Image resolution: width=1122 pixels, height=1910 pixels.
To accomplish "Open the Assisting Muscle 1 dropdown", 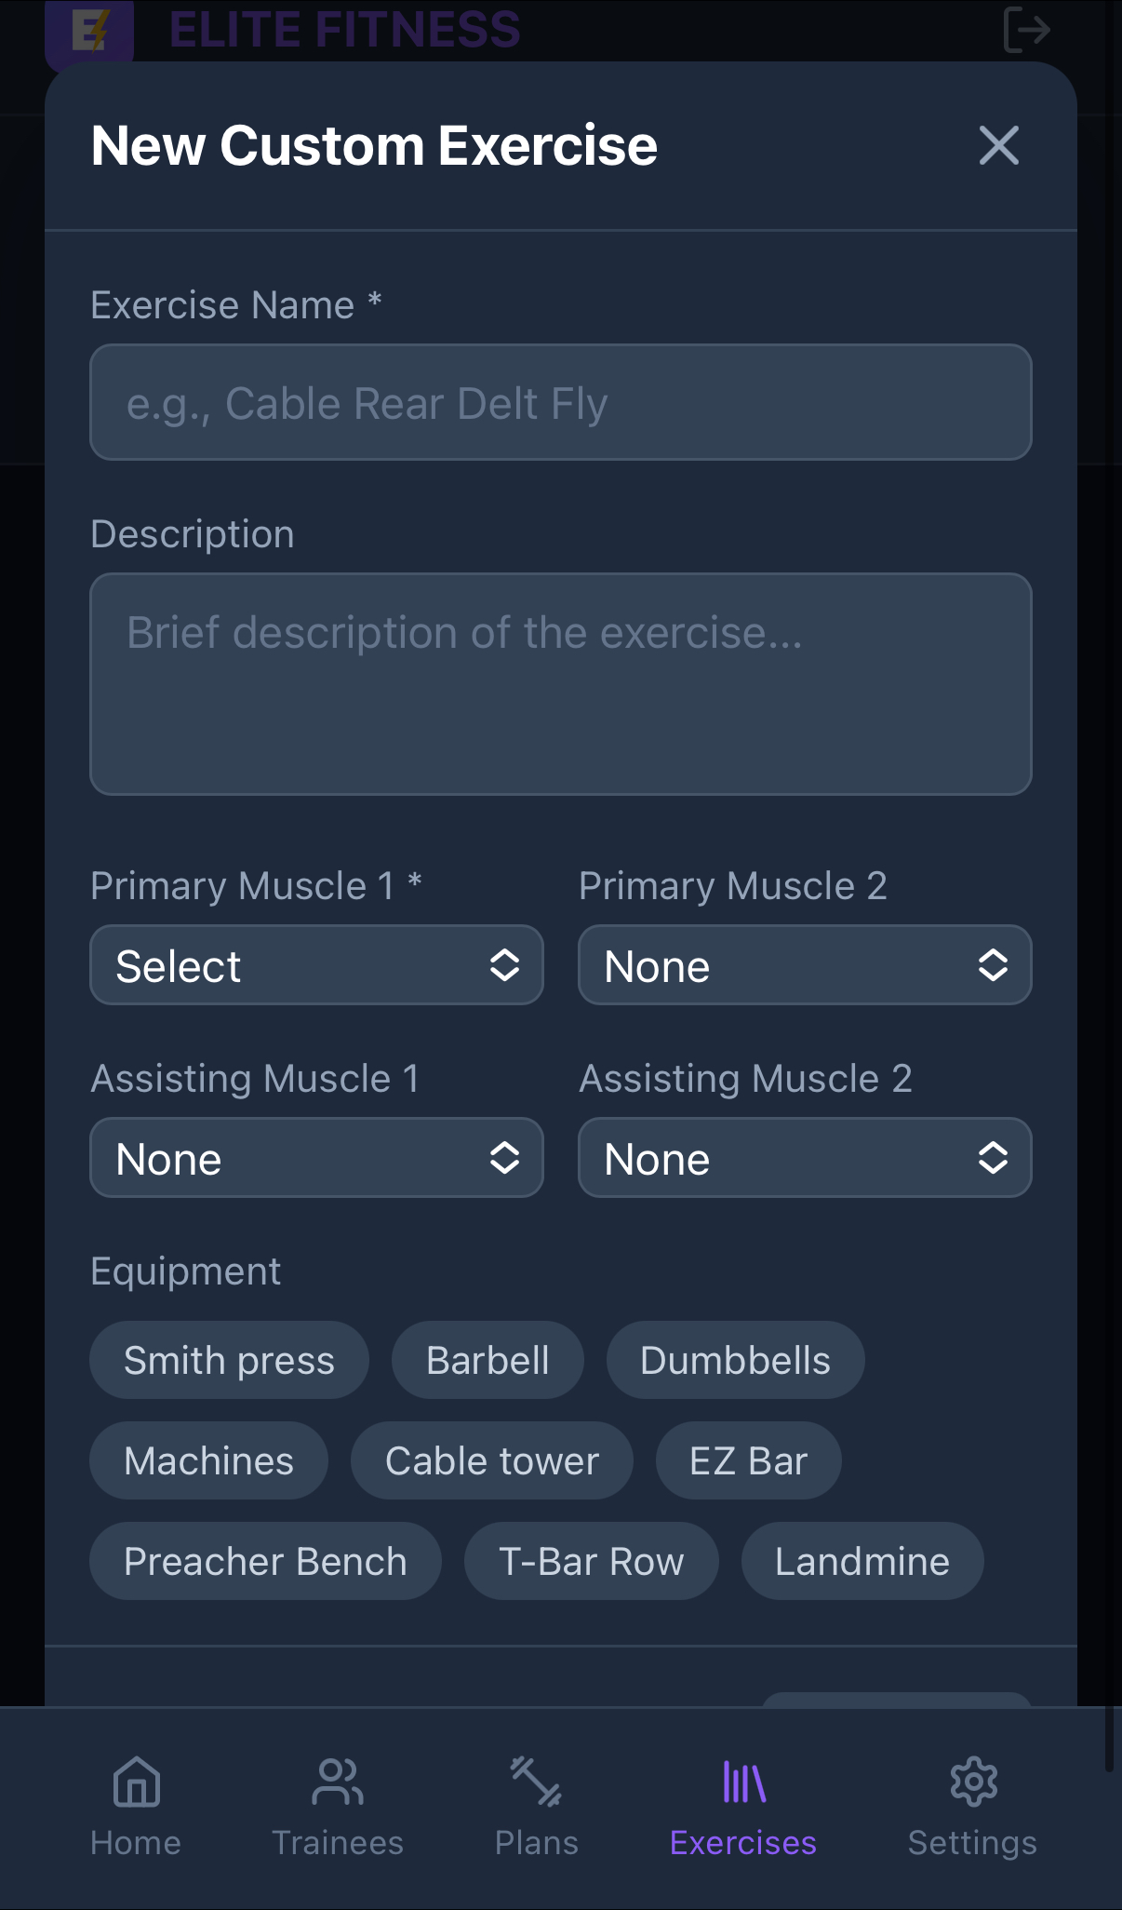I will click(x=316, y=1158).
